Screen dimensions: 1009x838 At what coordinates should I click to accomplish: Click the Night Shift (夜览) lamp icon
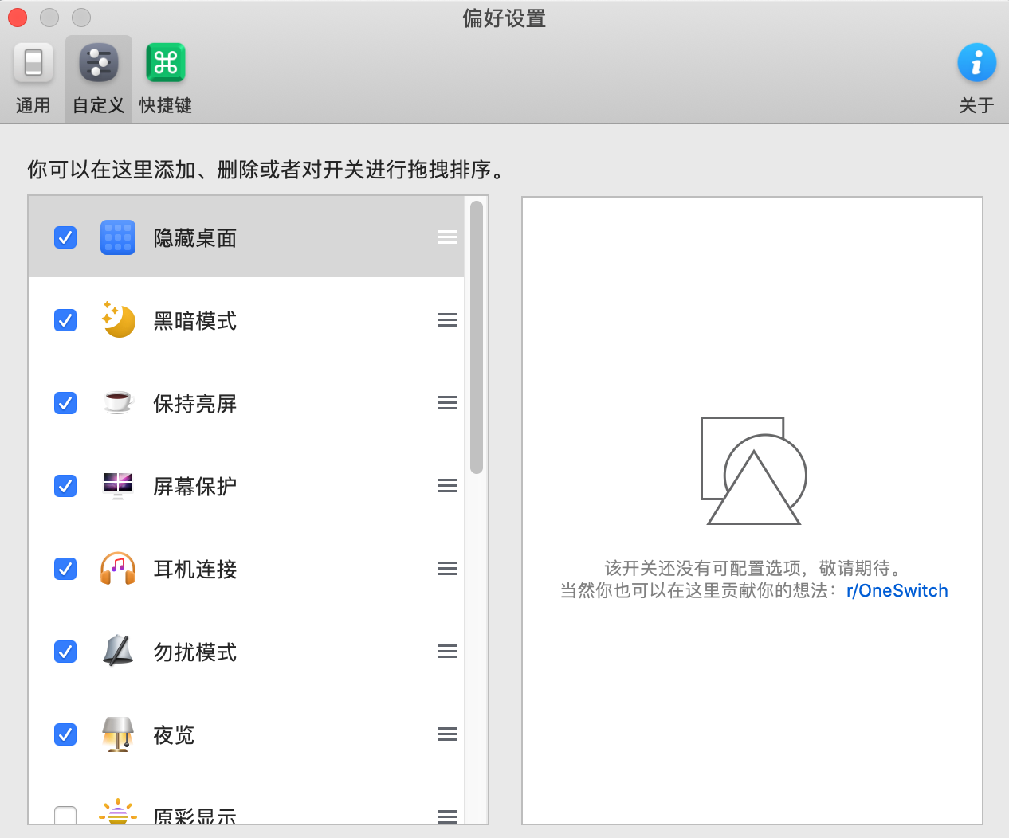point(118,734)
